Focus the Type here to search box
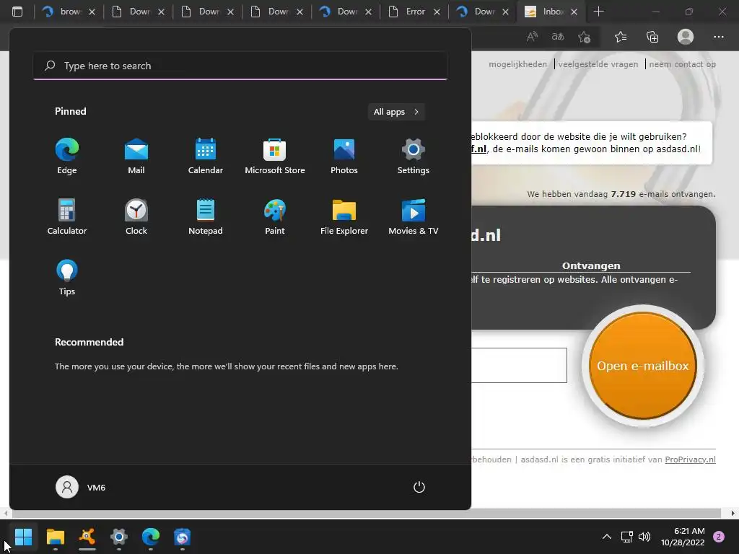This screenshot has height=554, width=739. (x=240, y=66)
